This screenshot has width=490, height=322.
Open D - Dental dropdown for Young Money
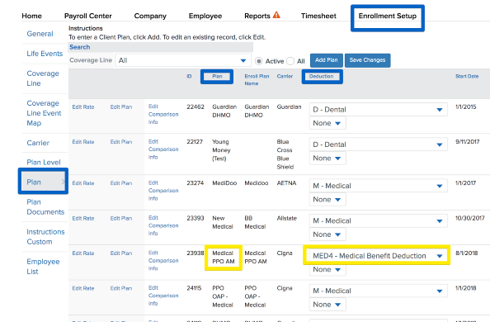[378, 144]
